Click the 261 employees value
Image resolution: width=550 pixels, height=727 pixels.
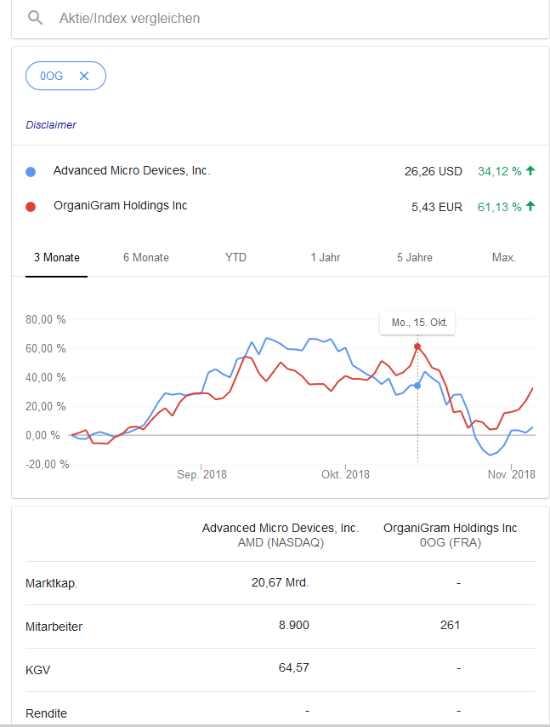[x=450, y=625]
